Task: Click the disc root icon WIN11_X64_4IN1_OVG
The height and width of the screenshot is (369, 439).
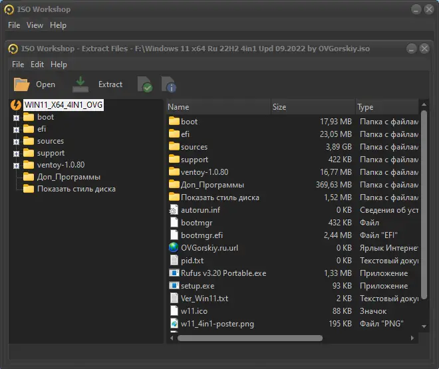Action: coord(16,105)
